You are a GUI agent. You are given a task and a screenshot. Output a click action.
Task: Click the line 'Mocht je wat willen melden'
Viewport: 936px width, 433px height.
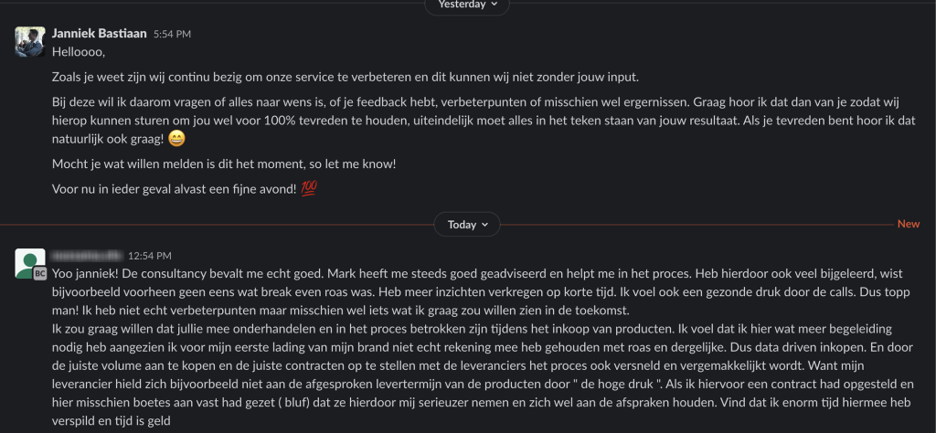coord(224,164)
